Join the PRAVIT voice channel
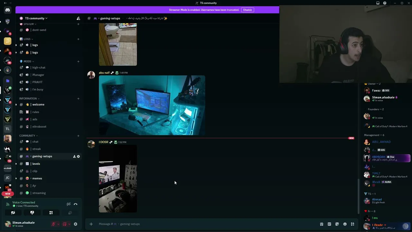The height and width of the screenshot is (232, 412). point(49,82)
